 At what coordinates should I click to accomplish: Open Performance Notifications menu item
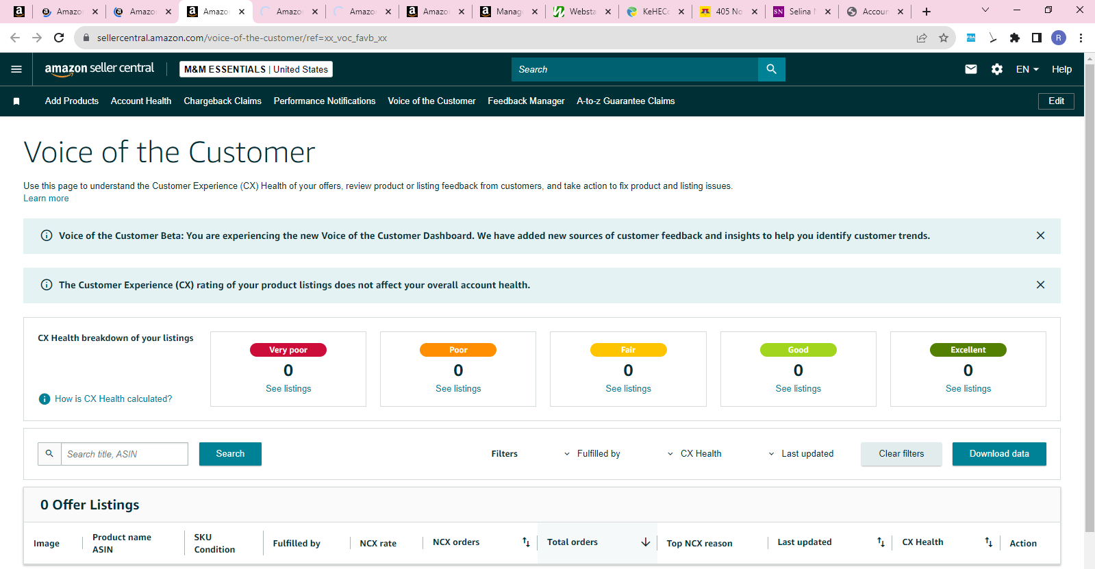(x=325, y=101)
